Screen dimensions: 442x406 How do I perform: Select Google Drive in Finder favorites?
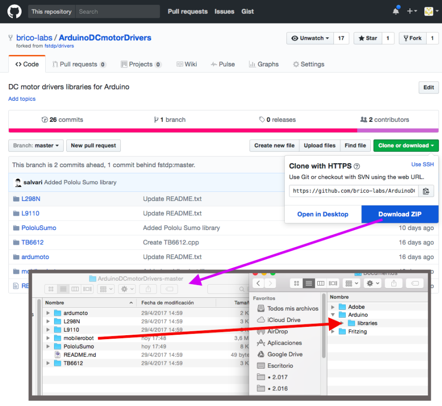[x=284, y=354]
